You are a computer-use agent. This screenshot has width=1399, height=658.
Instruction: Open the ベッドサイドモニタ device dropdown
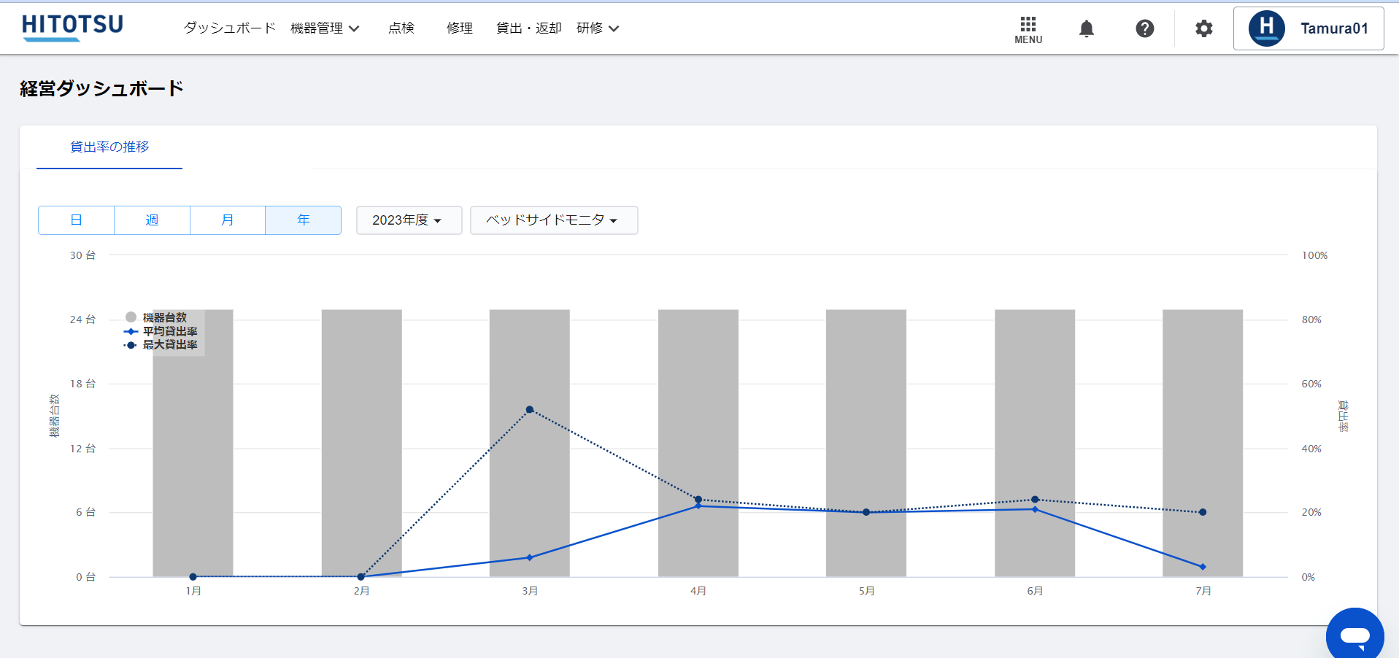coord(554,220)
